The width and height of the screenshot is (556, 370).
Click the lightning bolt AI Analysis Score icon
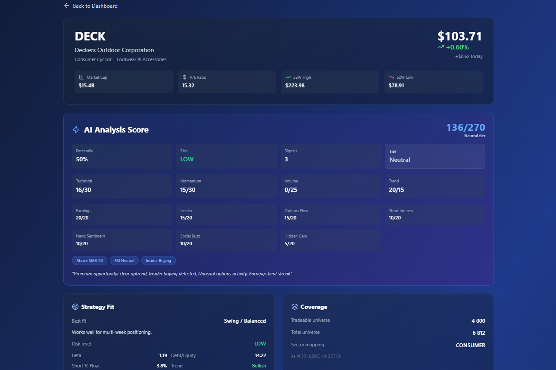point(76,129)
